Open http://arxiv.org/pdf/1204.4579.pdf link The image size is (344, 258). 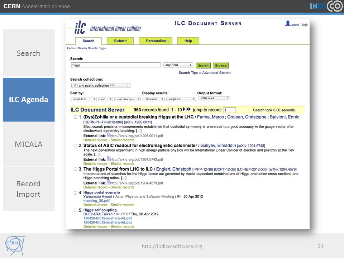coord(137,183)
